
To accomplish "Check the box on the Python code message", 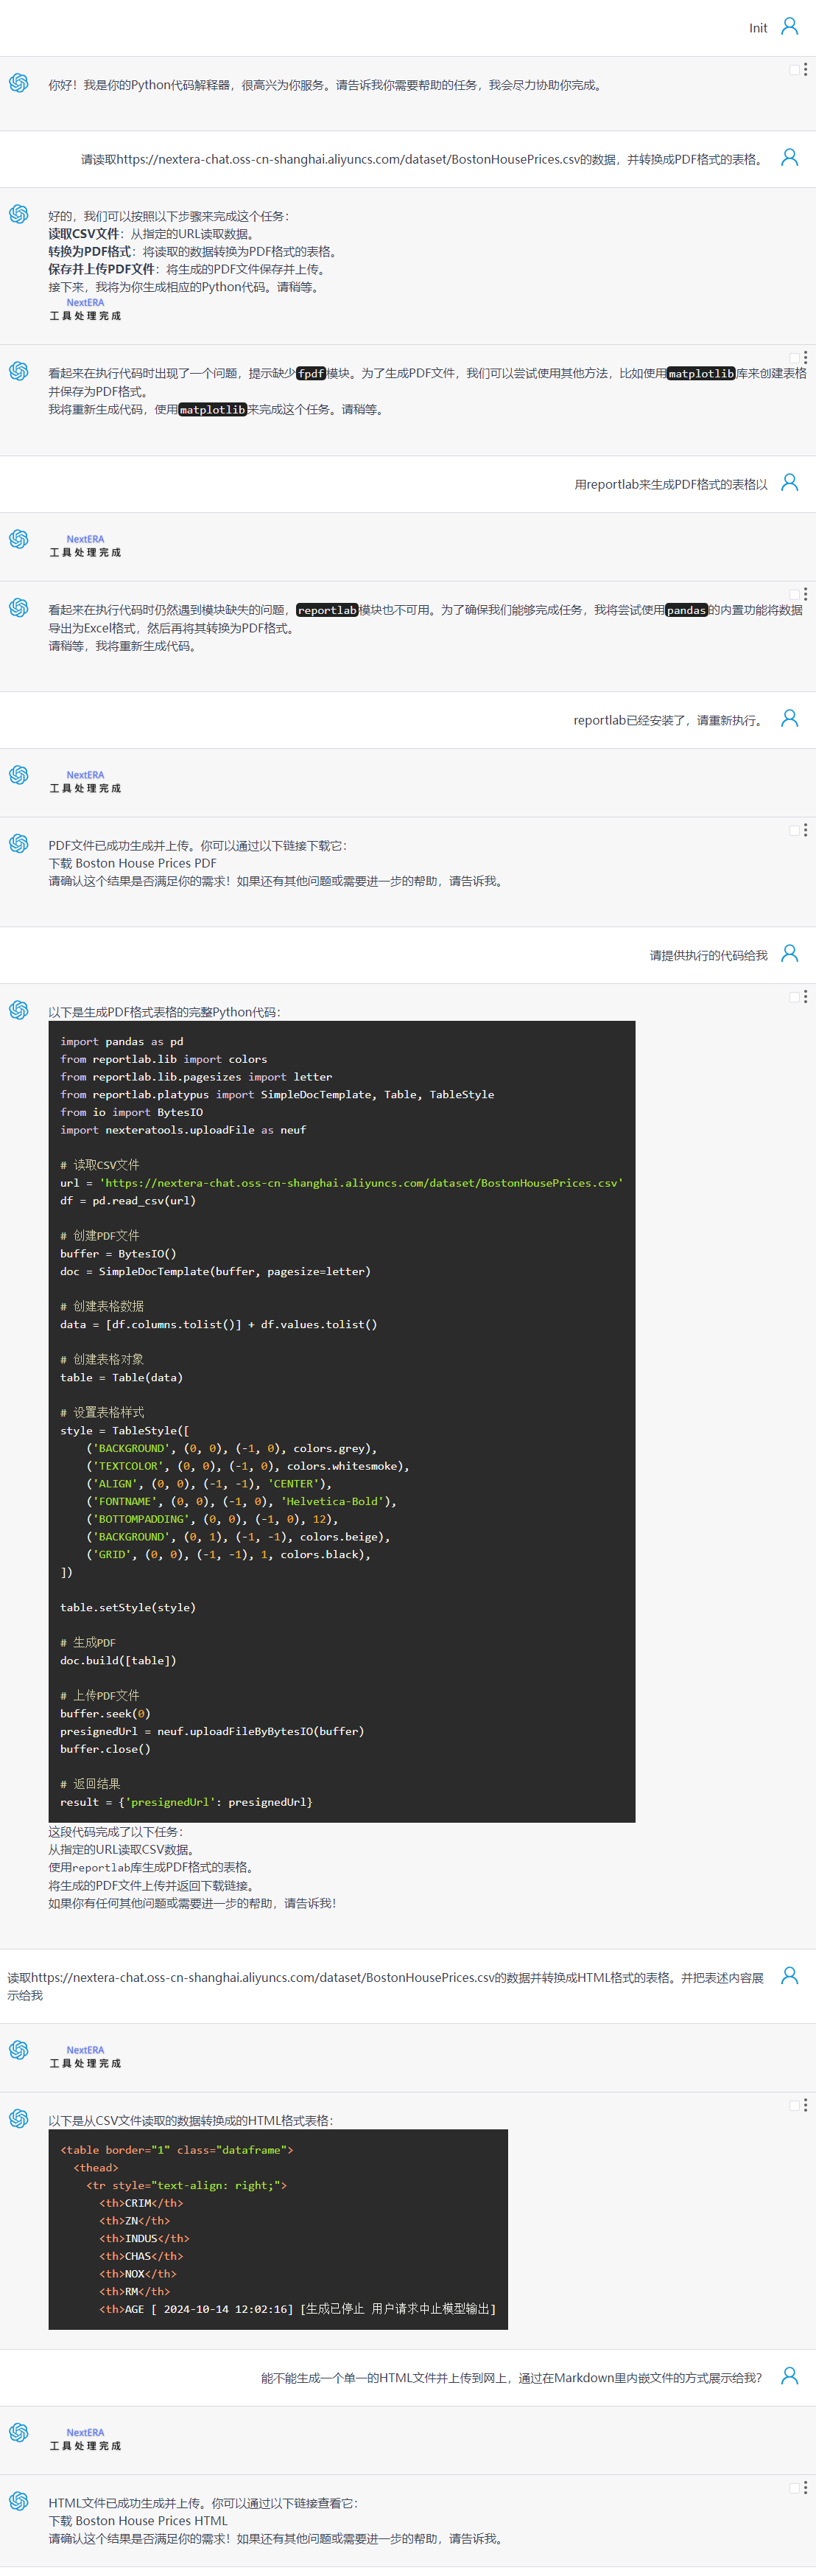I will (x=794, y=997).
